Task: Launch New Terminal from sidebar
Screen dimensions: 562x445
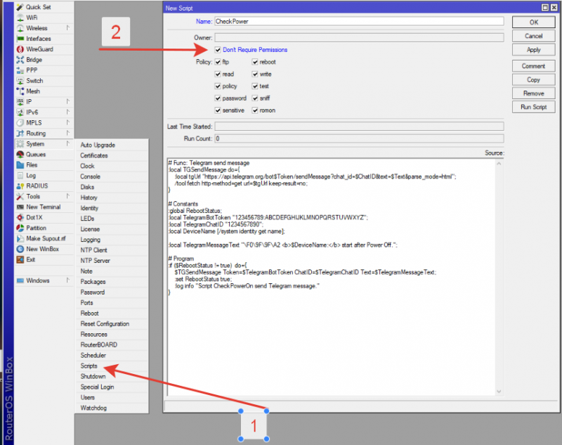Action: (x=20, y=207)
